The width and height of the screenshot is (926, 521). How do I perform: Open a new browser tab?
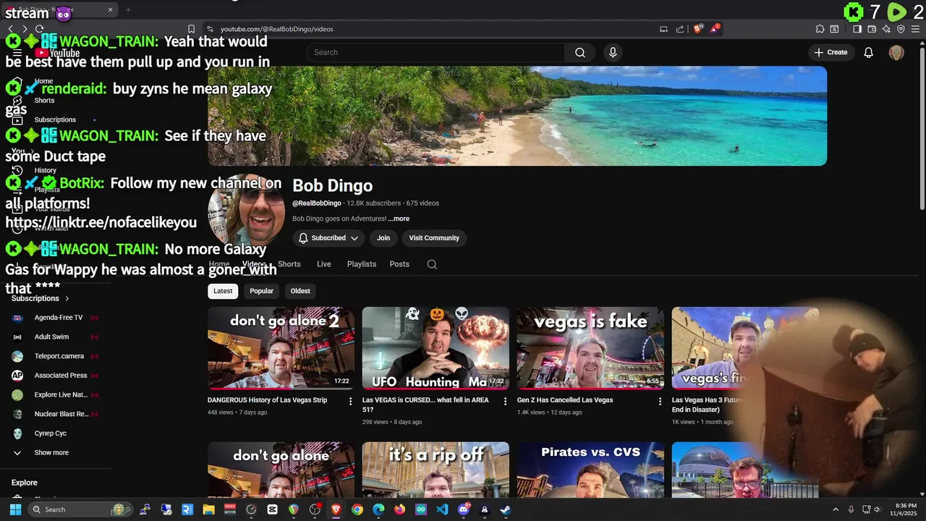click(128, 9)
